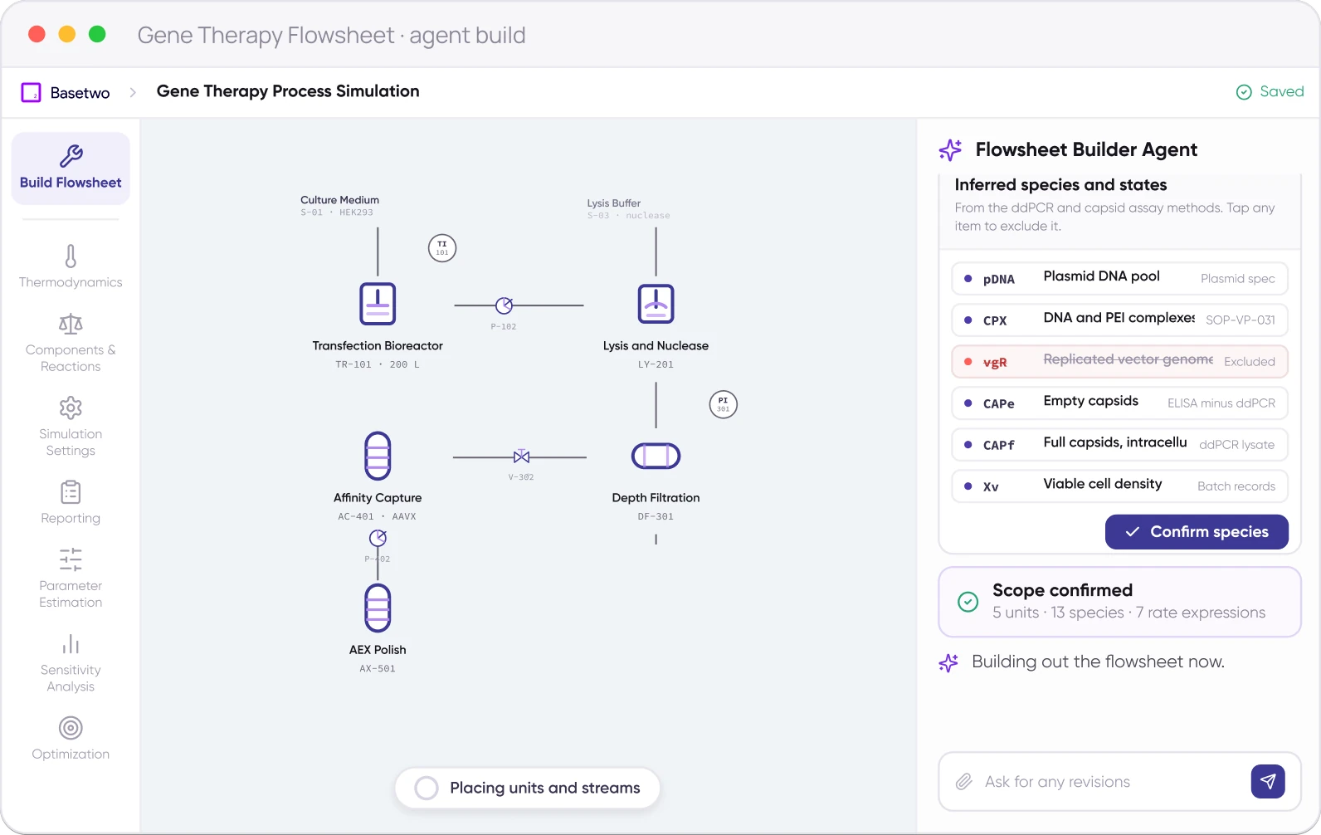The height and width of the screenshot is (835, 1321).
Task: Open the Optimization target icon
Action: coord(71,728)
